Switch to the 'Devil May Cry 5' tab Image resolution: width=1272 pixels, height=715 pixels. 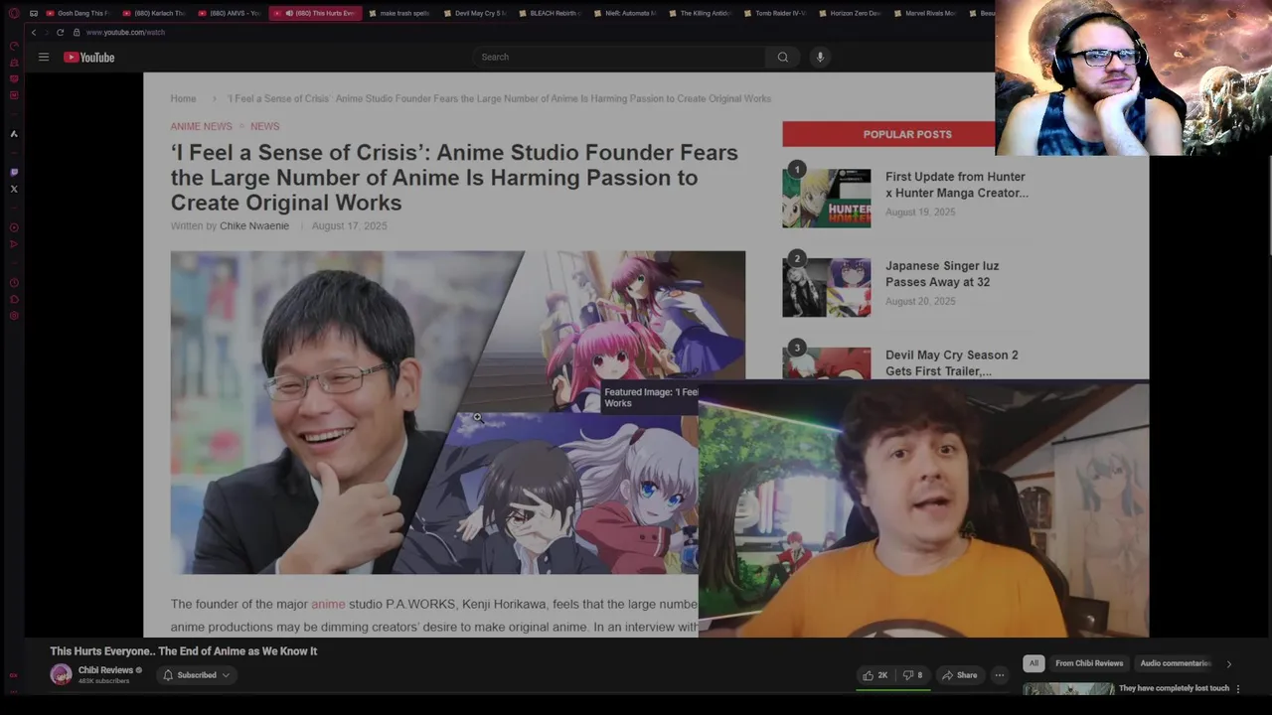coord(475,14)
